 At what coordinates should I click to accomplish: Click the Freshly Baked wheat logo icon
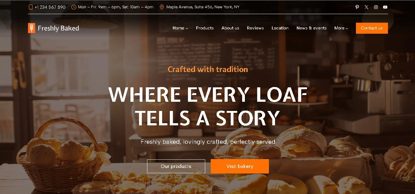pyautogui.click(x=31, y=28)
